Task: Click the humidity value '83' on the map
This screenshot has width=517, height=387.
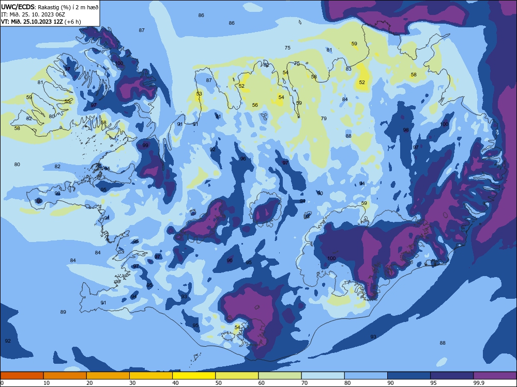Action: pyautogui.click(x=348, y=69)
